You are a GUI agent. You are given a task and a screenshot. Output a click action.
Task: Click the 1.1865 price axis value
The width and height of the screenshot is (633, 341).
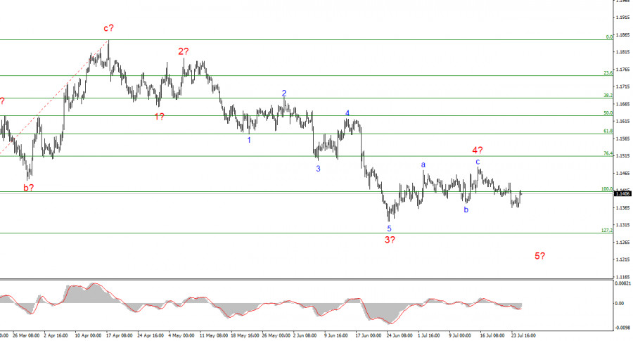[x=622, y=34]
